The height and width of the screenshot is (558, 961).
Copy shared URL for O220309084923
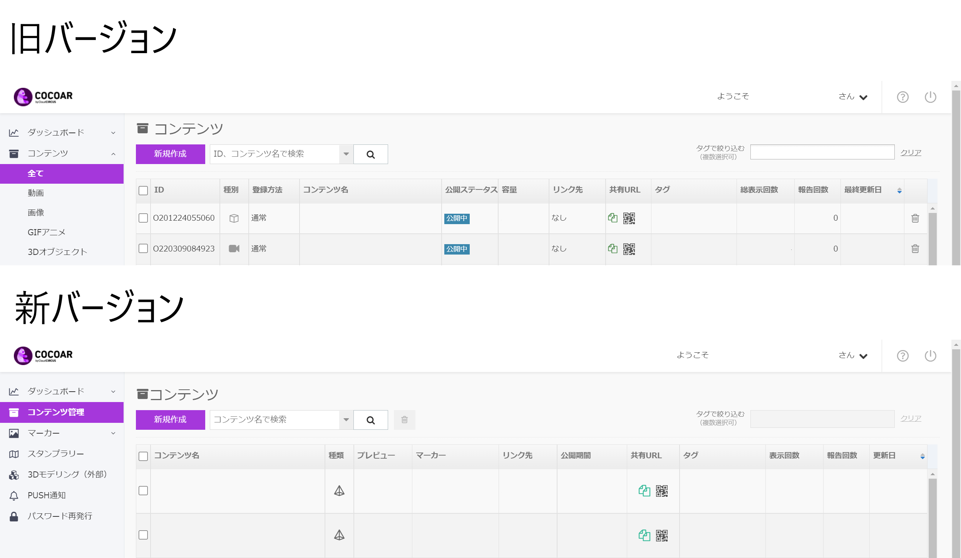(613, 249)
